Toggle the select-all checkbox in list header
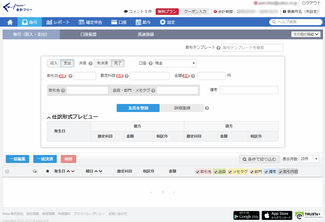This screenshot has width=325, height=222. click(7, 171)
